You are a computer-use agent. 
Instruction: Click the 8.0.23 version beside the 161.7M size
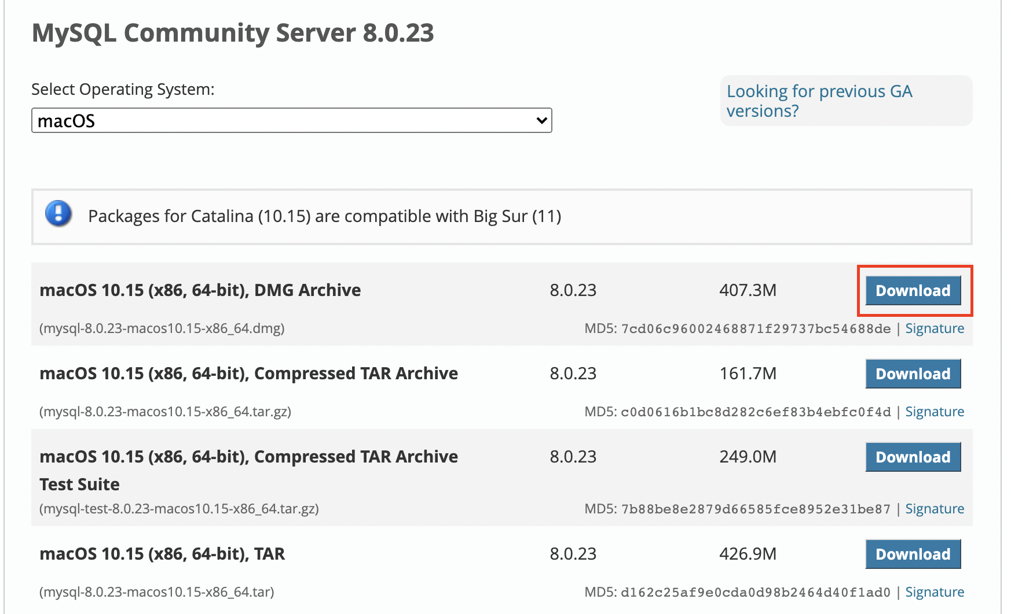coord(573,373)
